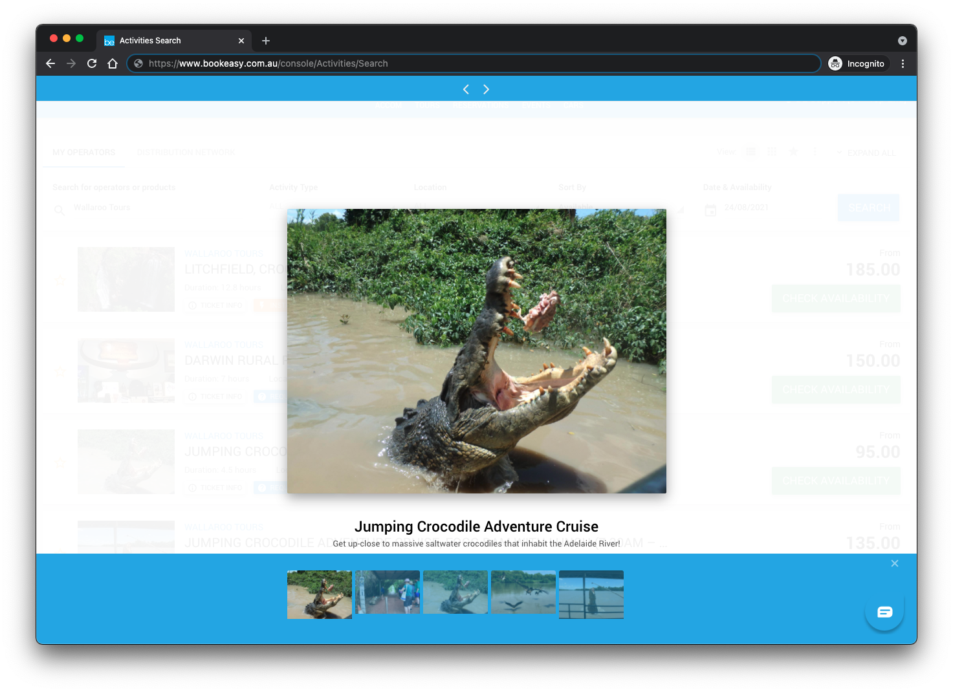
Task: Select the Activities Search browser tab
Action: (174, 41)
